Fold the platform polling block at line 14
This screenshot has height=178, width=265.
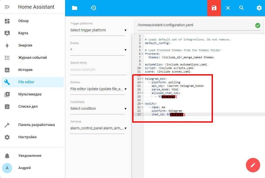click(x=142, y=83)
